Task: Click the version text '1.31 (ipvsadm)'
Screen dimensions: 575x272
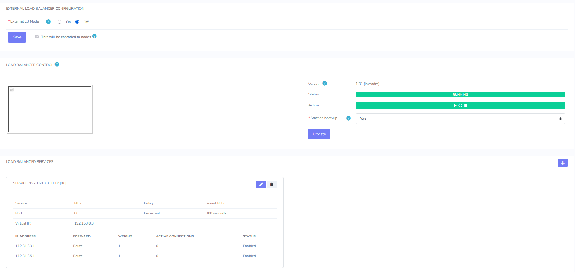Action: click(x=367, y=84)
